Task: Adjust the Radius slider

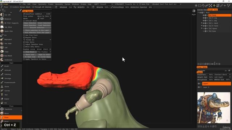Action: pos(66,7)
